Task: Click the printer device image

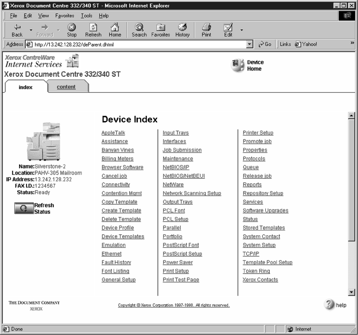Action: tap(43, 142)
